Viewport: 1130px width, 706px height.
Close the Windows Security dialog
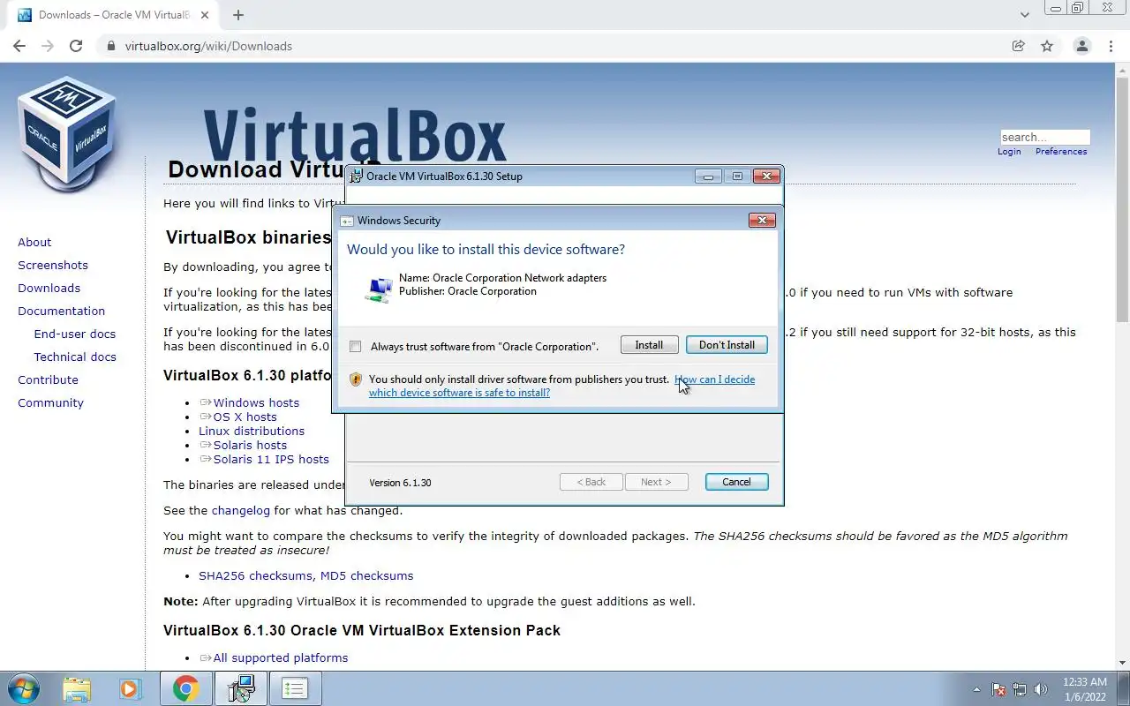(x=762, y=221)
